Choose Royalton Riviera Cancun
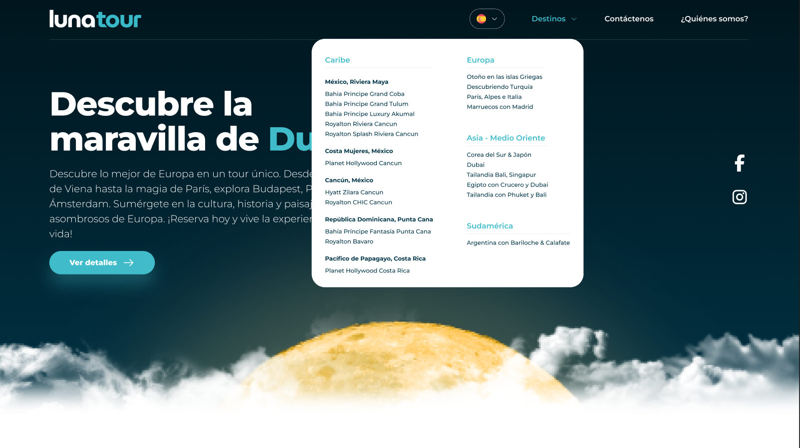 [361, 124]
